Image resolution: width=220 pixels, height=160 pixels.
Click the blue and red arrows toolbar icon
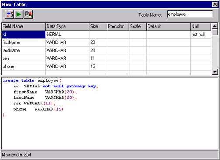click(9, 14)
